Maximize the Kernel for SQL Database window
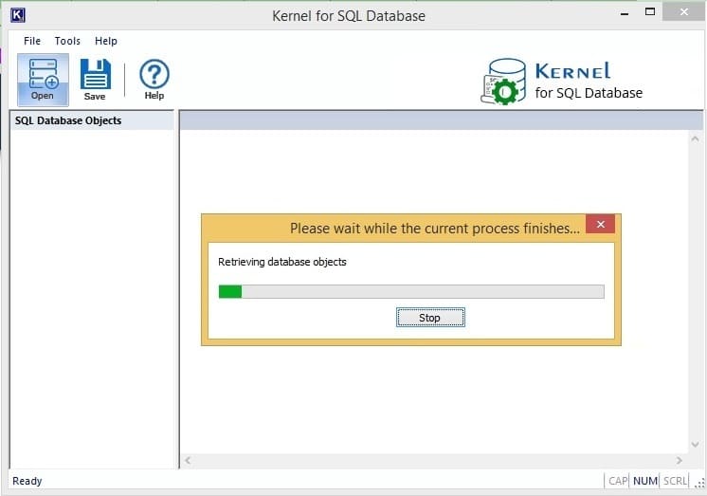This screenshot has height=496, width=707. click(650, 12)
